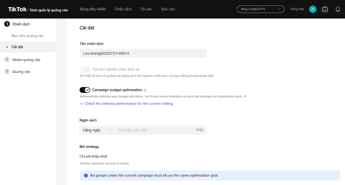Image resolution: width=345 pixels, height=185 pixels.
Task: Click the VND currency label
Action: 200,130
